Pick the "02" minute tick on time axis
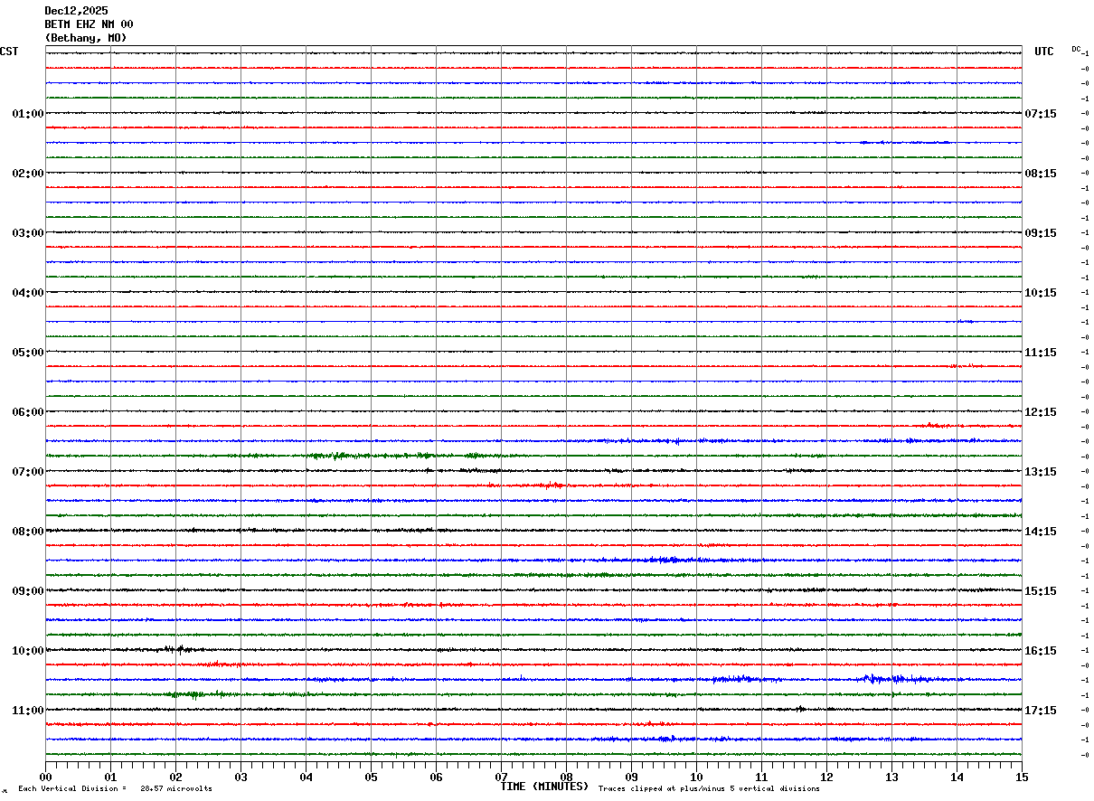1094x801 pixels. tap(175, 777)
